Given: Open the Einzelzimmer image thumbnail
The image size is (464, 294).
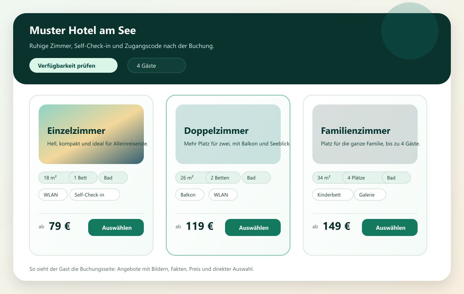Looking at the screenshot, I should (x=91, y=134).
